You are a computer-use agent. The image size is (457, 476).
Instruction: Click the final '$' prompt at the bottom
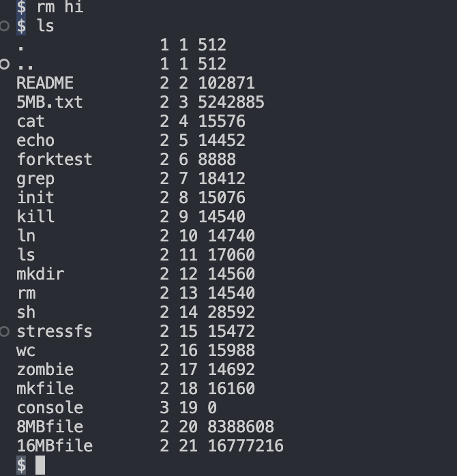(x=21, y=465)
